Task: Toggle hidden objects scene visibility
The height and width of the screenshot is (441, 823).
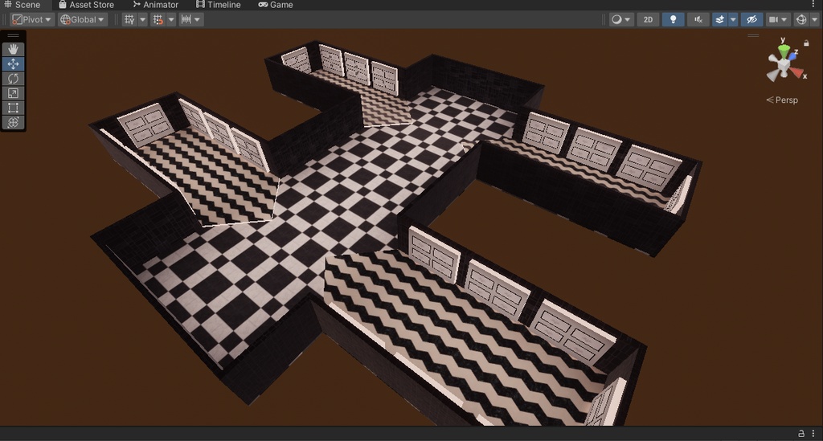Action: [751, 19]
